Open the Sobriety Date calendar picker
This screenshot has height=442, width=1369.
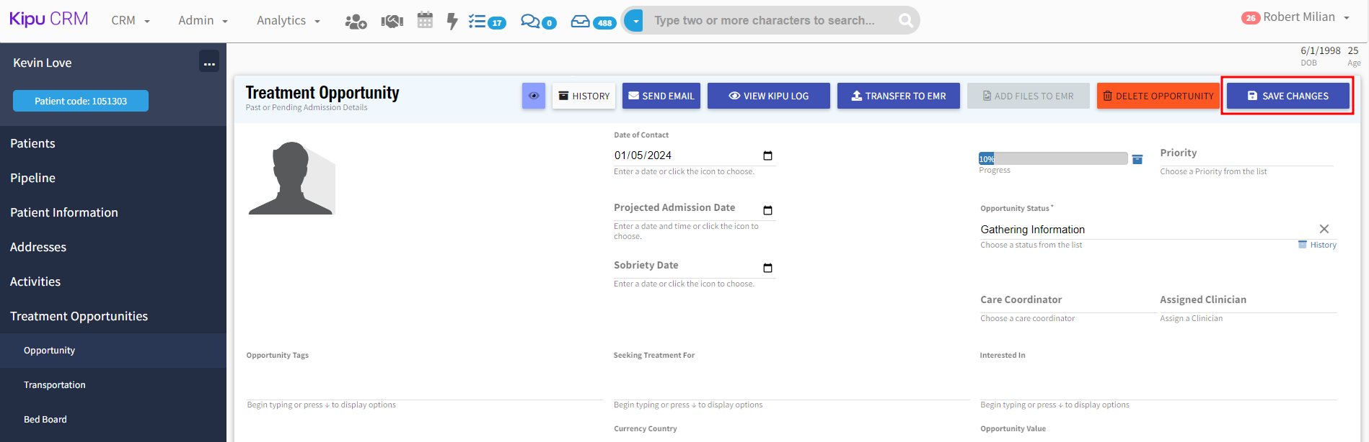767,268
